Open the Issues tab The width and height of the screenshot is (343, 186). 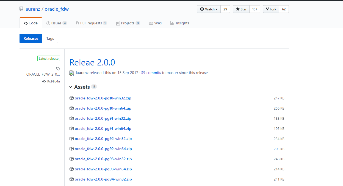tap(57, 23)
